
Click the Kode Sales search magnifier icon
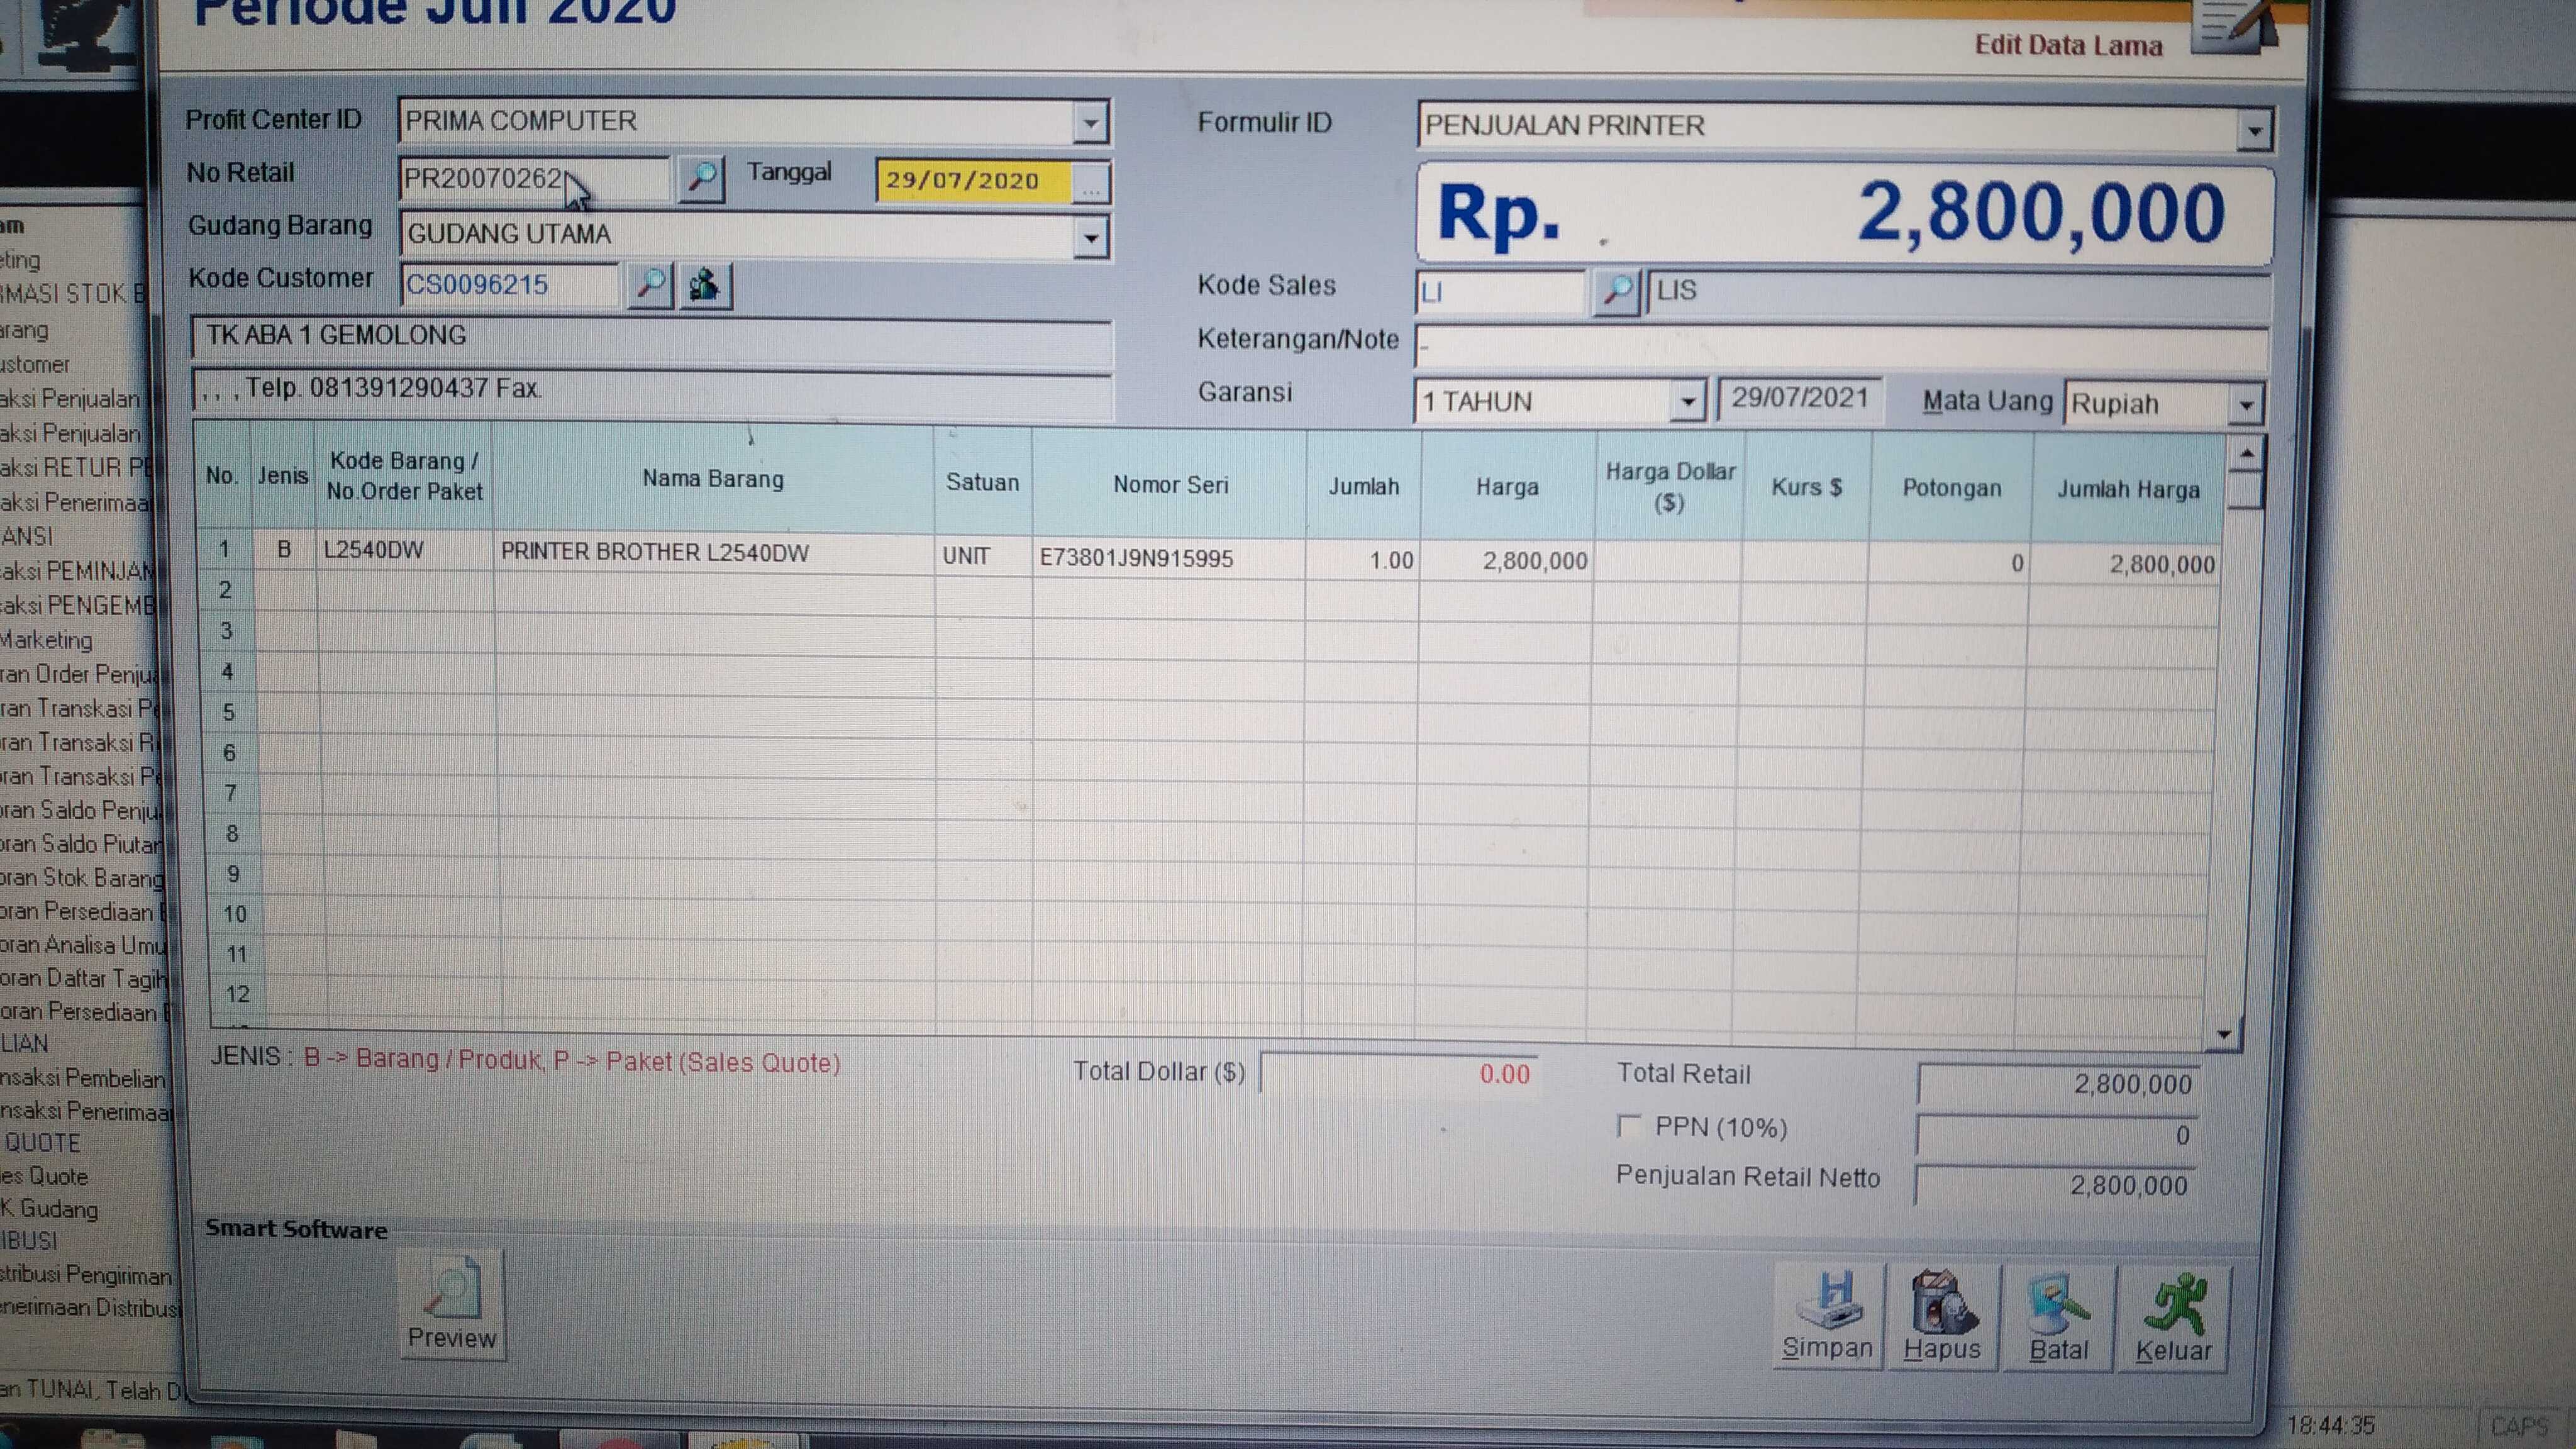point(1616,292)
